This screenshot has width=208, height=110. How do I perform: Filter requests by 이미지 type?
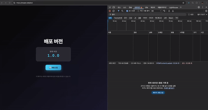point(145,18)
